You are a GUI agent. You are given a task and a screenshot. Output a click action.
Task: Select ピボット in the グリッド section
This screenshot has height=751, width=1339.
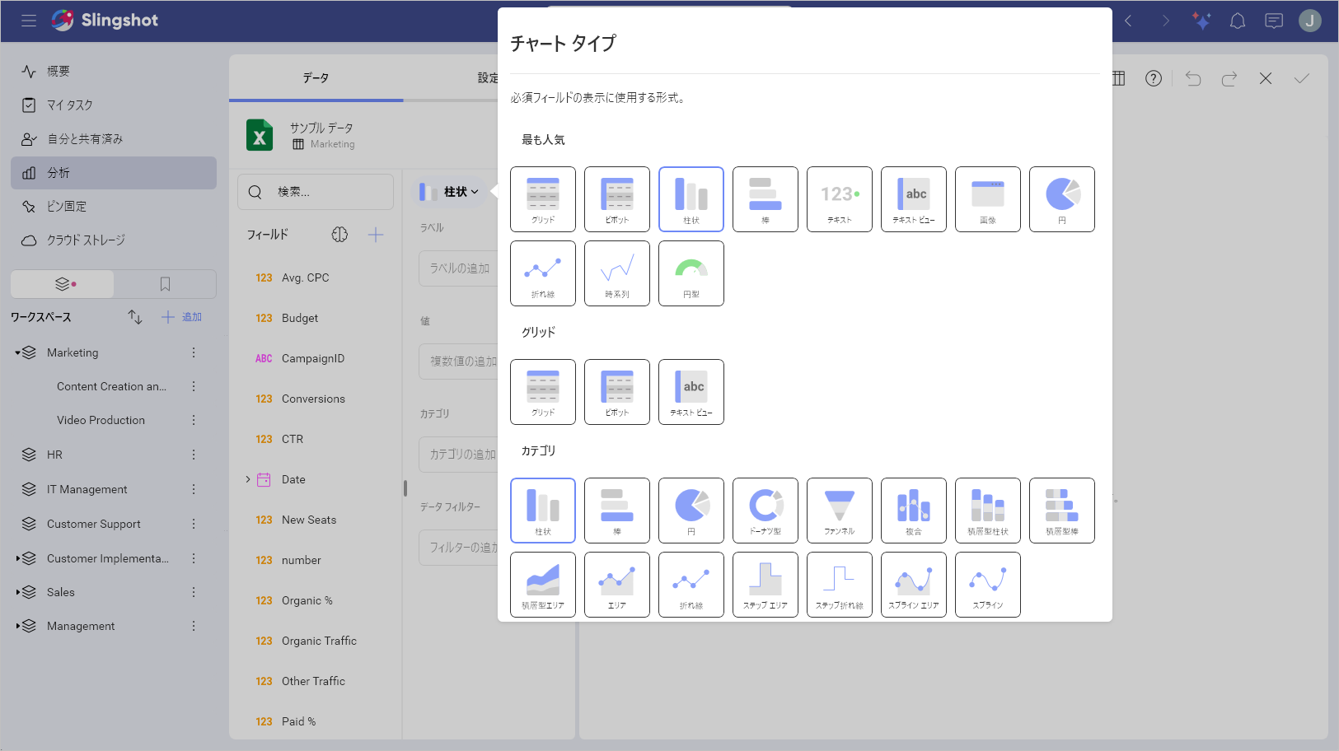click(x=617, y=392)
